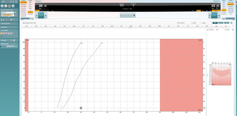Select the fifth test symbol icon
This screenshot has height=116, width=237.
pyautogui.click(x=11, y=33)
